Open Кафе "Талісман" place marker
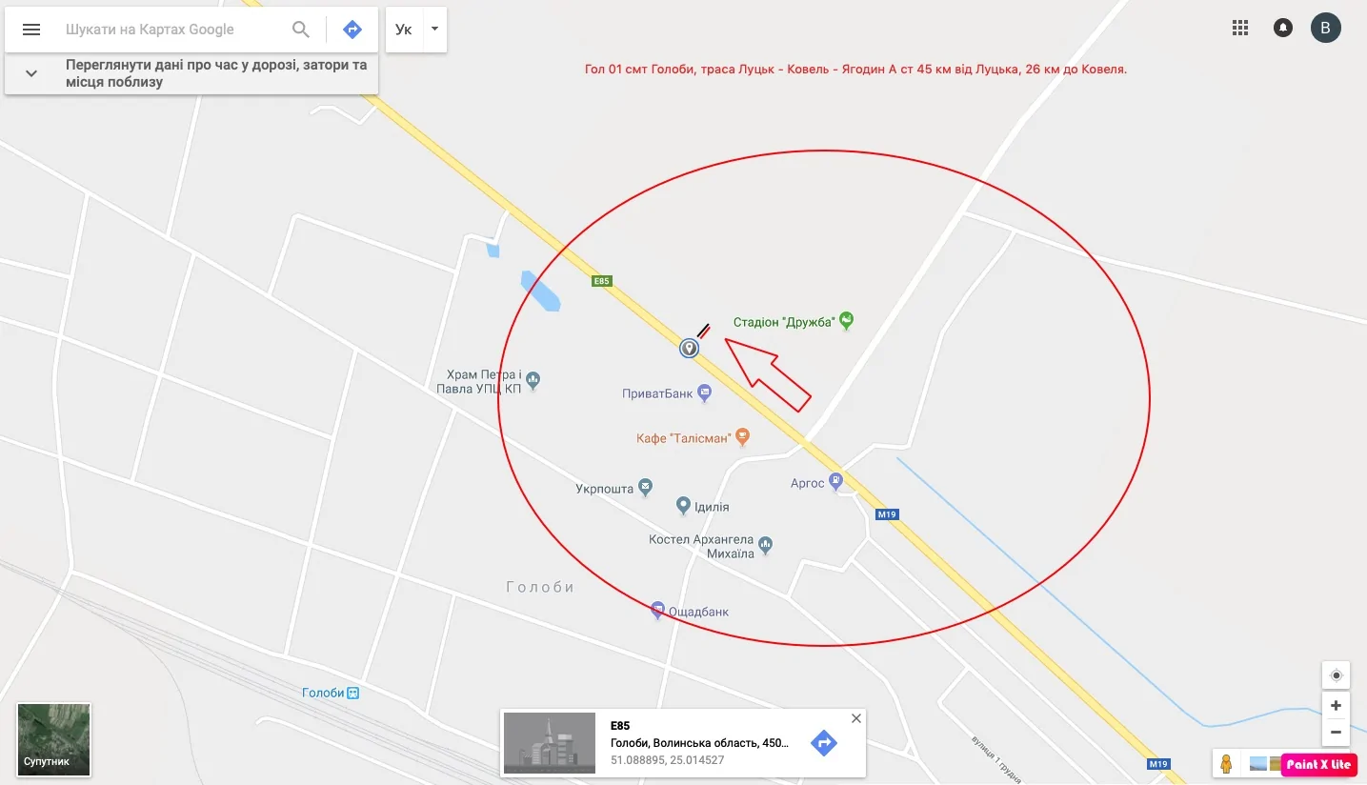The height and width of the screenshot is (785, 1367). click(x=743, y=437)
